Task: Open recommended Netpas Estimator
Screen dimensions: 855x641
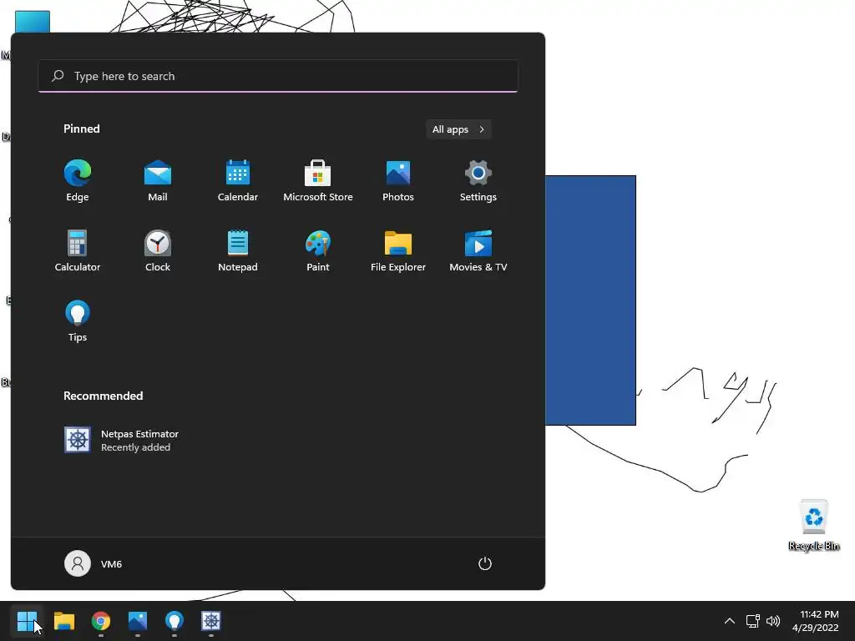Action: (x=122, y=440)
